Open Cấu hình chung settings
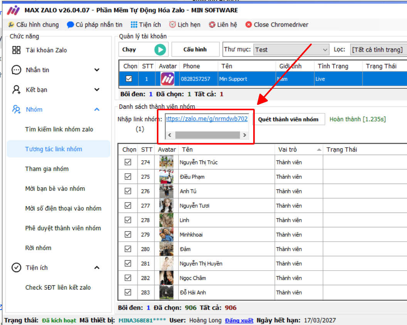407x325 pixels. click(x=34, y=25)
